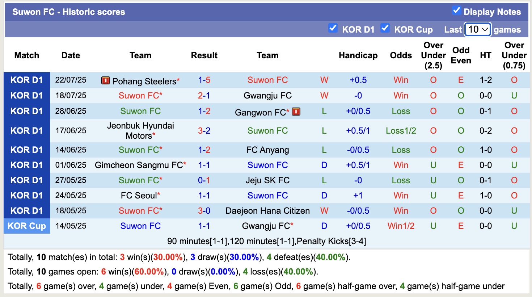This screenshot has width=532, height=297.
Task: Open the Suwon FC link in the 22/07/25 match
Action: pos(267,80)
